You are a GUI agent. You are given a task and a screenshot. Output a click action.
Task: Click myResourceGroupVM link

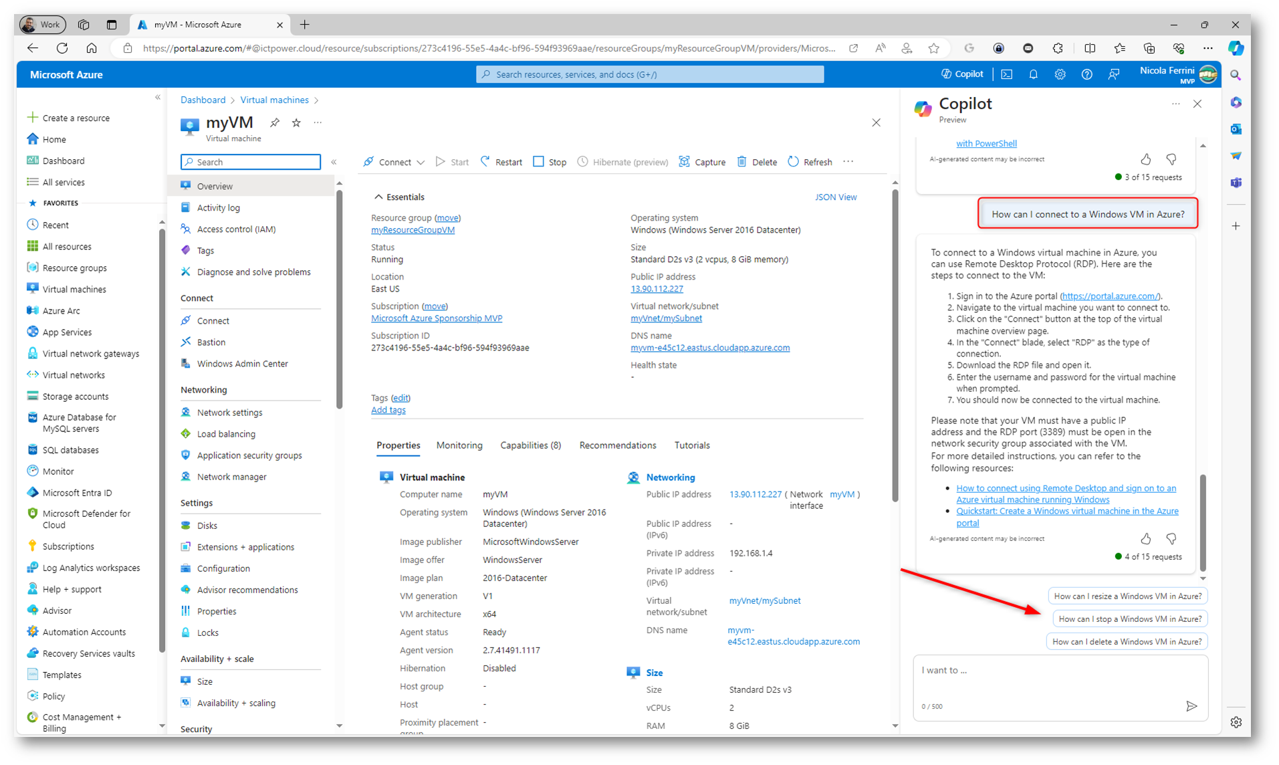click(x=413, y=230)
